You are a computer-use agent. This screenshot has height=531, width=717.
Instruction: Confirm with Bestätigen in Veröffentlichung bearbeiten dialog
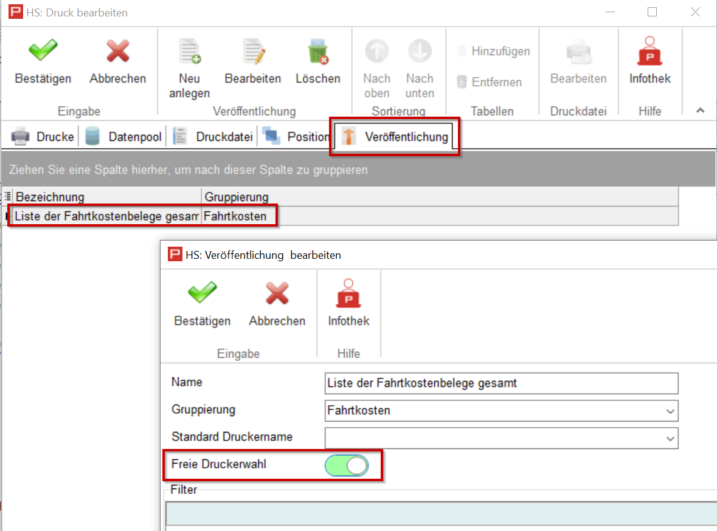coord(202,295)
